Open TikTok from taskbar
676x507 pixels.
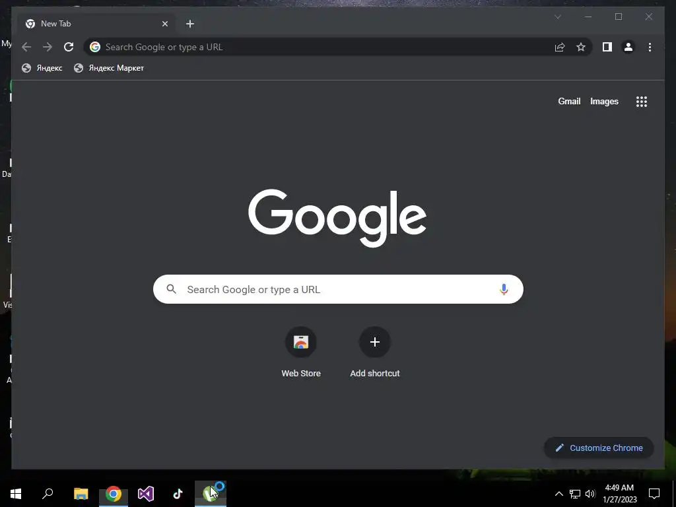click(178, 494)
